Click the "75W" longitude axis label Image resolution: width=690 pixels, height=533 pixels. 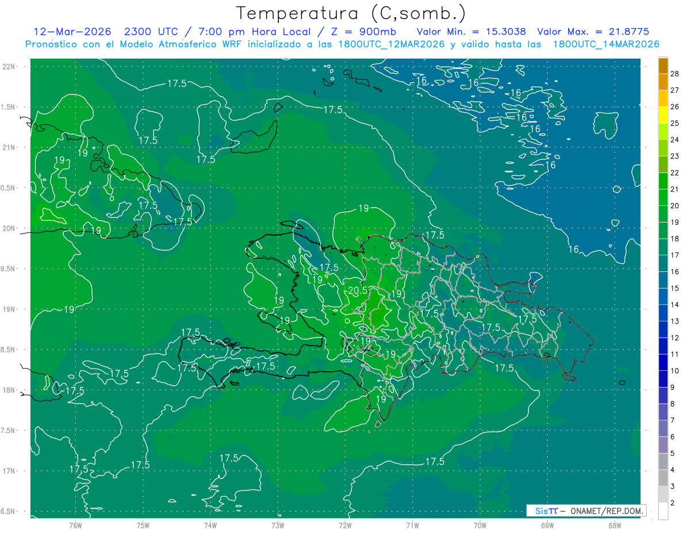[x=143, y=525]
